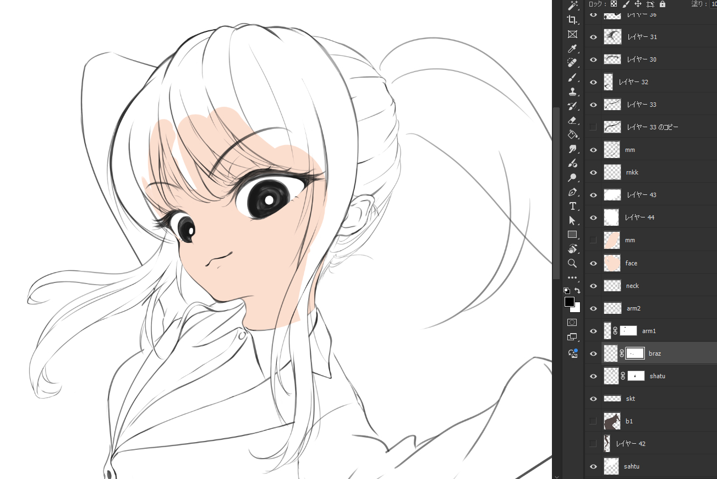Screen dimensions: 717x479
Task: Pick the Brush tool in toolbar
Action: [x=572, y=77]
